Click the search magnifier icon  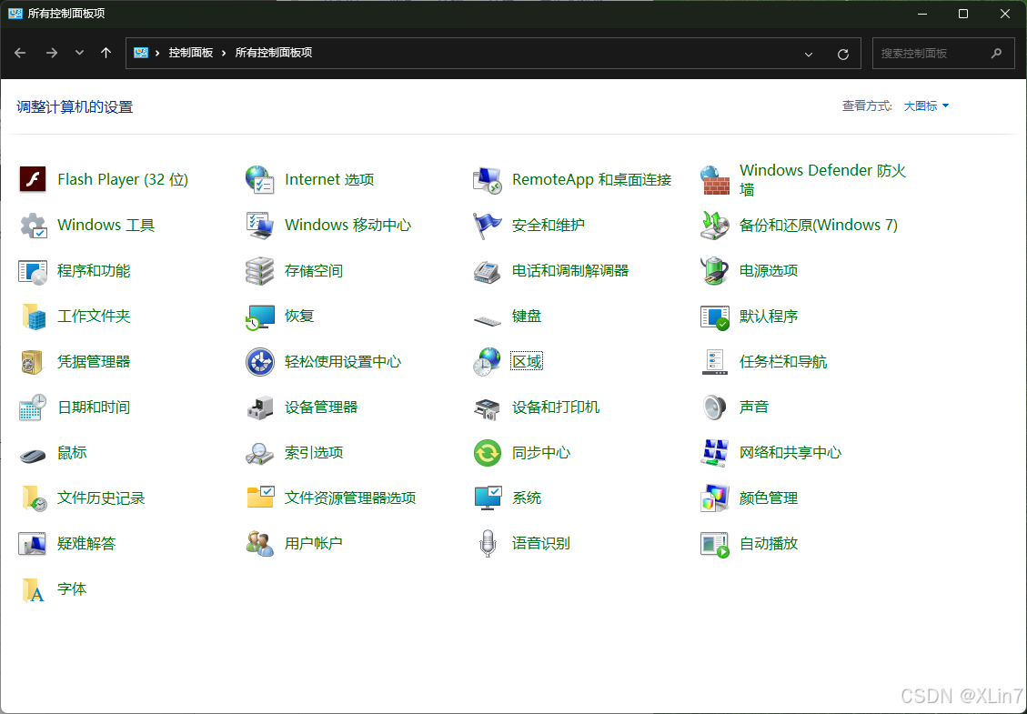click(x=996, y=53)
